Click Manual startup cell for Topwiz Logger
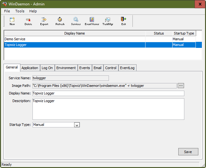This screenshot has height=168, width=206. click(x=184, y=45)
